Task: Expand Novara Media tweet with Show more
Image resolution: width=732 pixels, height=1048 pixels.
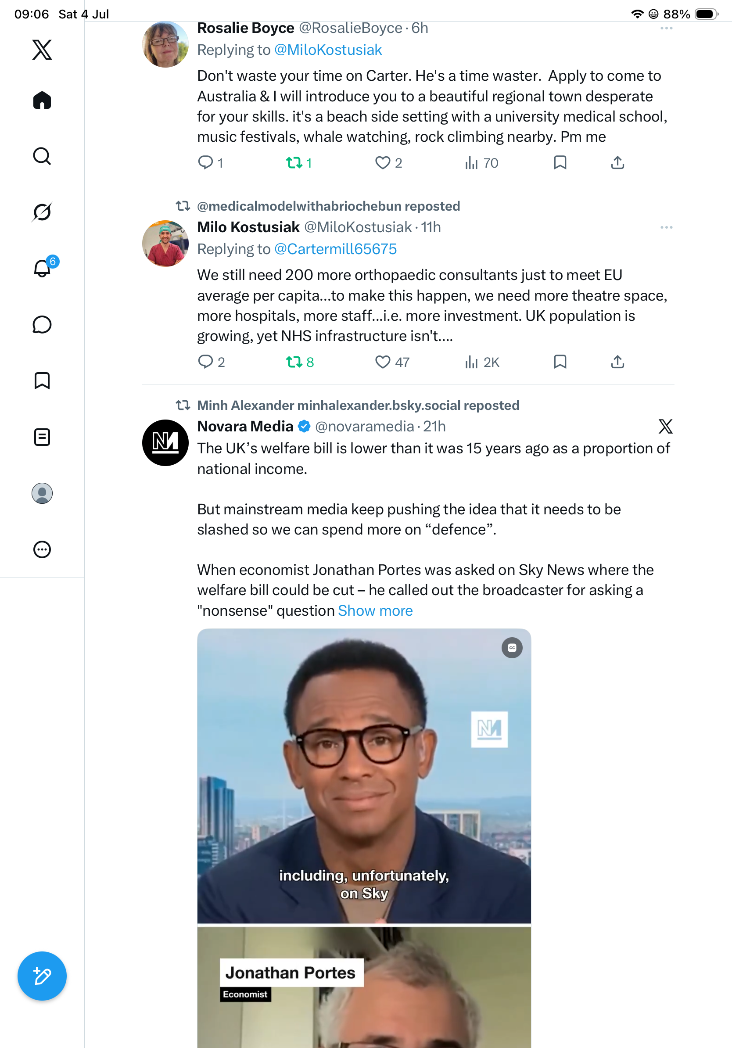Action: point(375,610)
